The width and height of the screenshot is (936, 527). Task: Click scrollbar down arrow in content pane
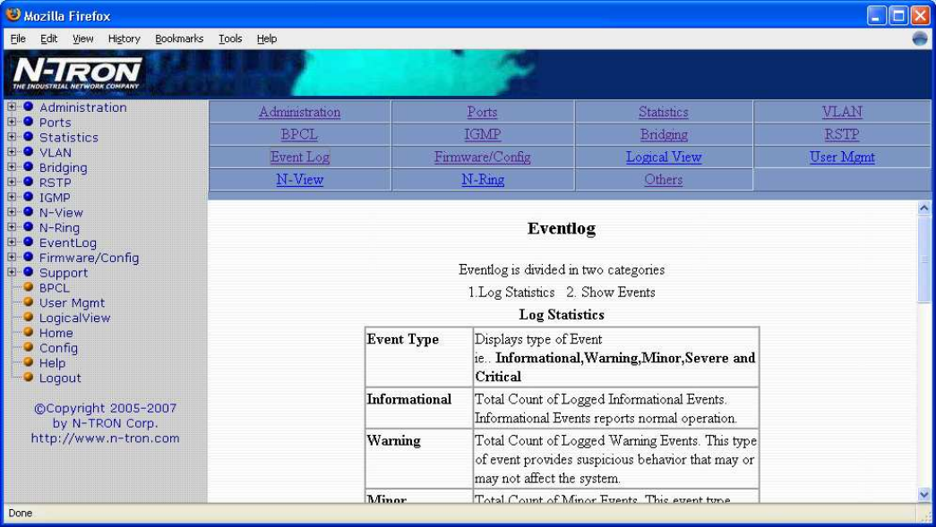[x=924, y=494]
